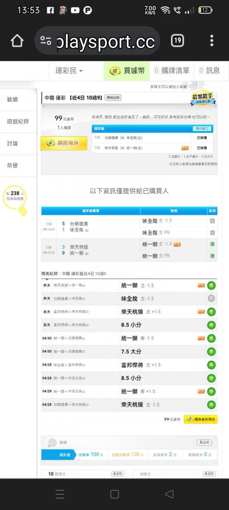This screenshot has width=229, height=510.
Task: Click 看全部 button in 戰績 panel
Action: (205, 443)
